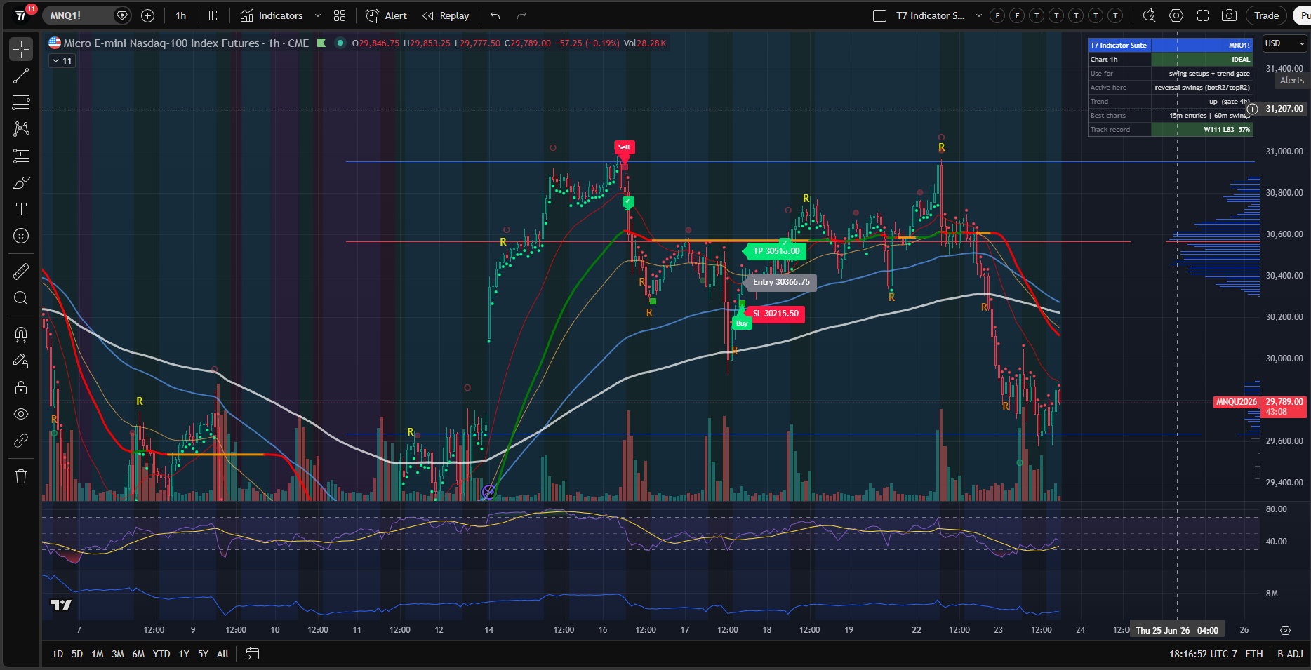The height and width of the screenshot is (670, 1311).
Task: Select the All time range
Action: tap(222, 654)
